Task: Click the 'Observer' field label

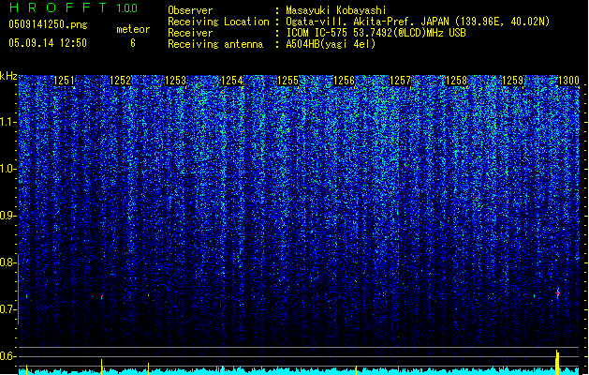Action: click(x=190, y=10)
